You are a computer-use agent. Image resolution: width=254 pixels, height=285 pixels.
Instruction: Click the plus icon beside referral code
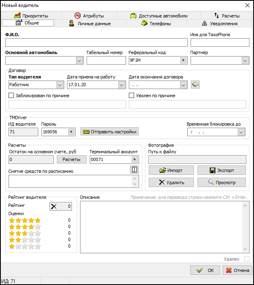coord(183,61)
